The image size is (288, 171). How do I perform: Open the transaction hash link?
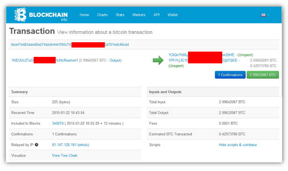70,44
